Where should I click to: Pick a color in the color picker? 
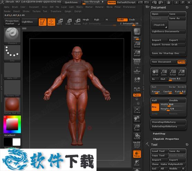12,124
